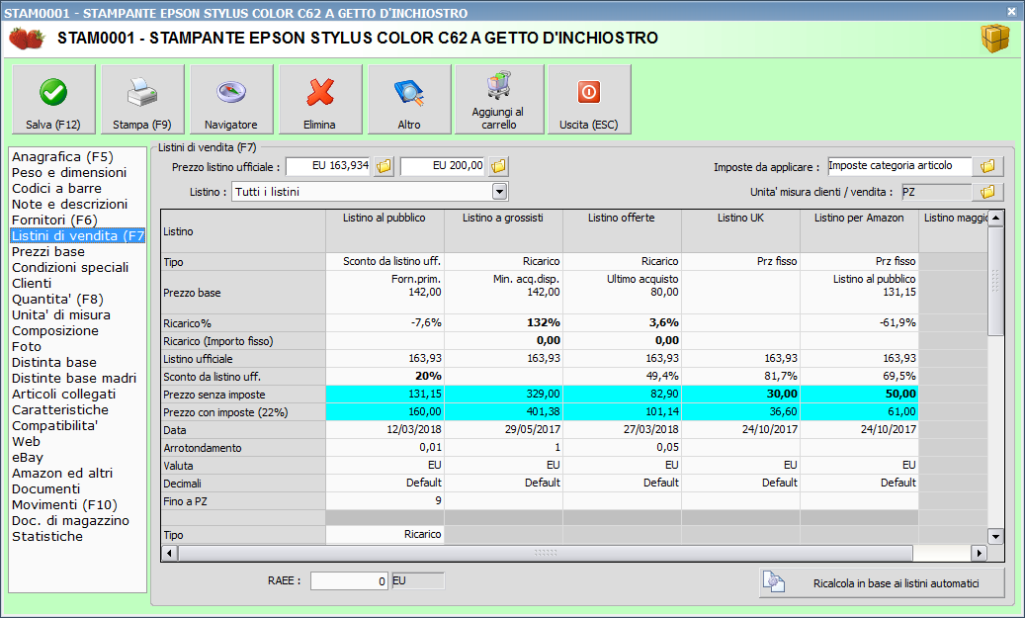
Task: Click Imposte categoria articolo field
Action: click(900, 166)
